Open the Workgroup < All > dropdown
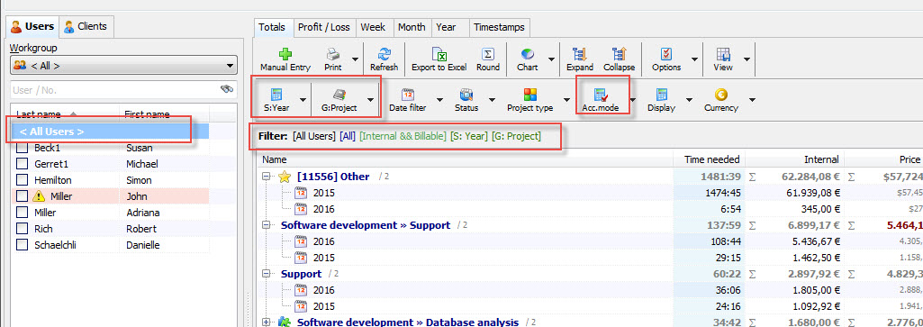Image resolution: width=923 pixels, height=327 pixels. [x=123, y=66]
